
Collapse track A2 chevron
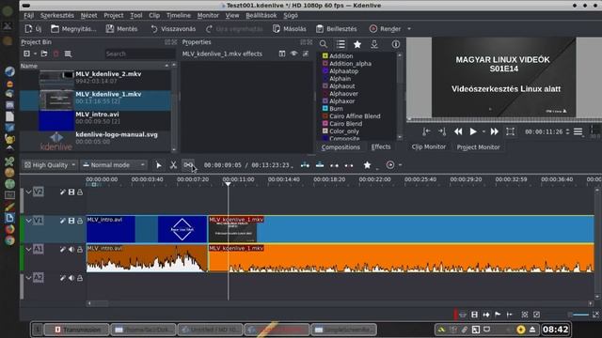click(x=28, y=278)
